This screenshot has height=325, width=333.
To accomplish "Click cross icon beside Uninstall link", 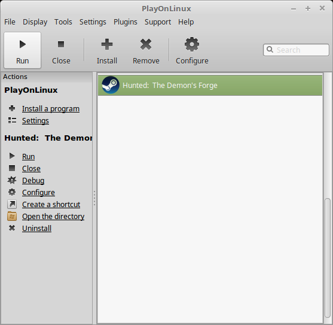I will click(12, 228).
